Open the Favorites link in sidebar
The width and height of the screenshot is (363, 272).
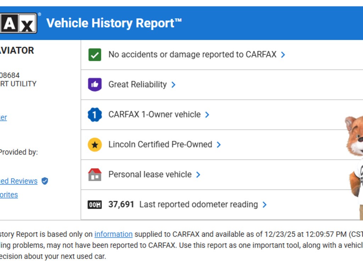point(9,195)
